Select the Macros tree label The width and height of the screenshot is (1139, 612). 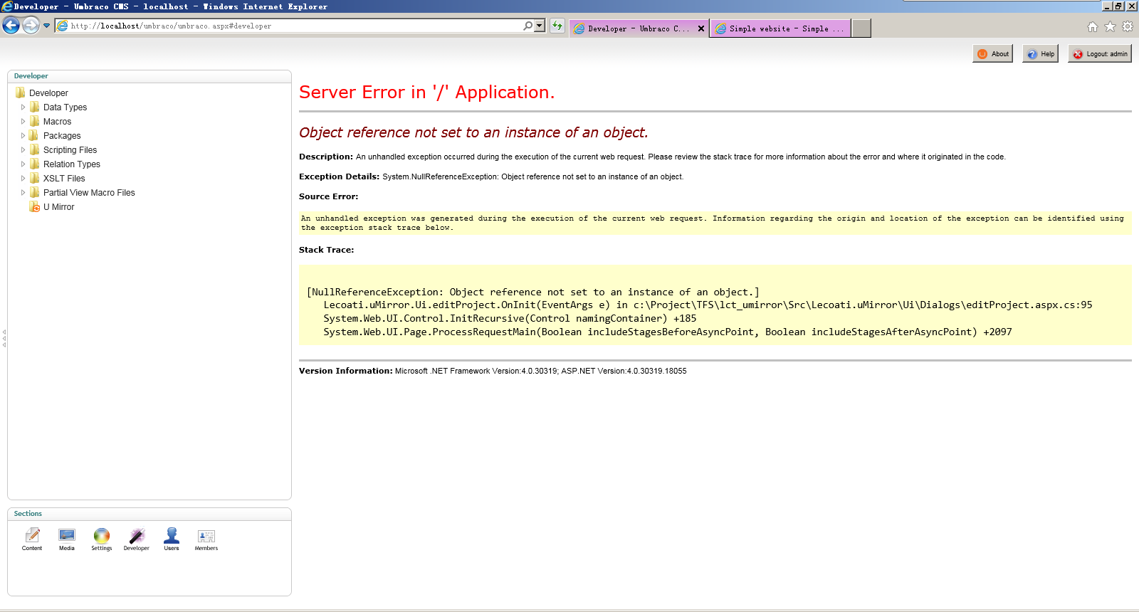pyautogui.click(x=57, y=122)
